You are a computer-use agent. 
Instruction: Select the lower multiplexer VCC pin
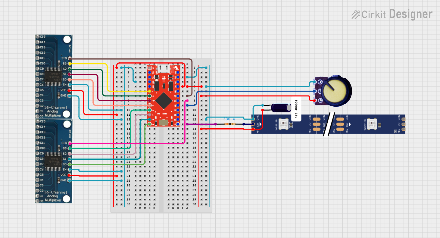[x=70, y=175]
